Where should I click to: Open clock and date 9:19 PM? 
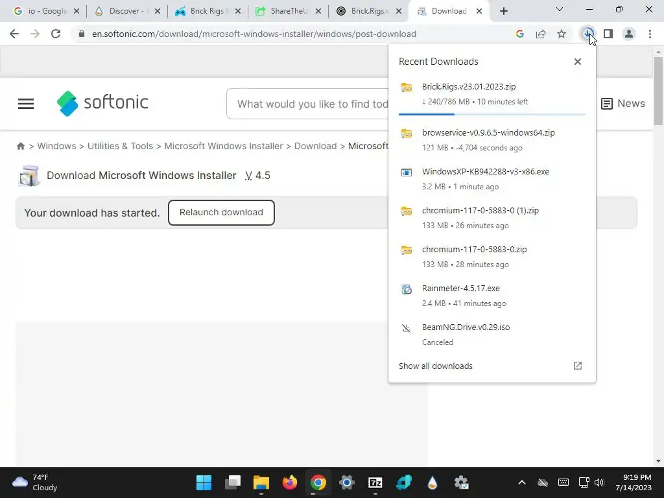coord(634,482)
